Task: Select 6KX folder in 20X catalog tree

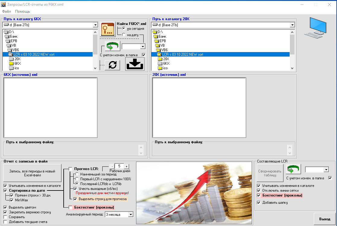Action: (x=164, y=63)
